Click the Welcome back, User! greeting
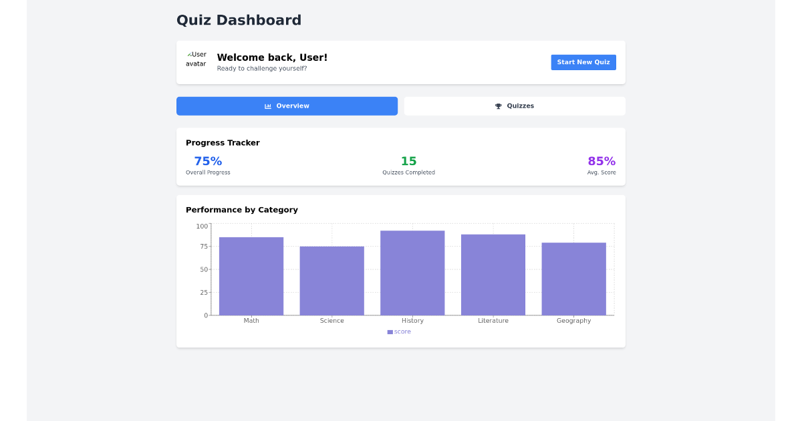This screenshot has height=421, width=802. click(272, 57)
